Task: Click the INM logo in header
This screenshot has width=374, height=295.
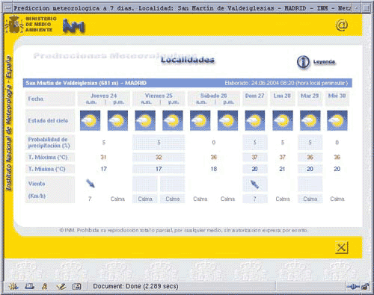Action: (74, 26)
